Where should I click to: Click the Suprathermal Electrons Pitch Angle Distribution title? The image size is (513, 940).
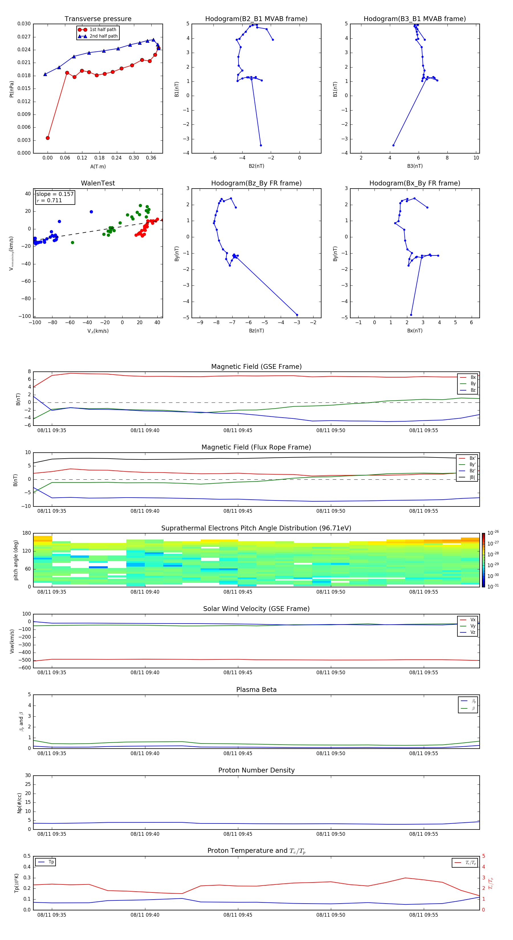(x=256, y=528)
